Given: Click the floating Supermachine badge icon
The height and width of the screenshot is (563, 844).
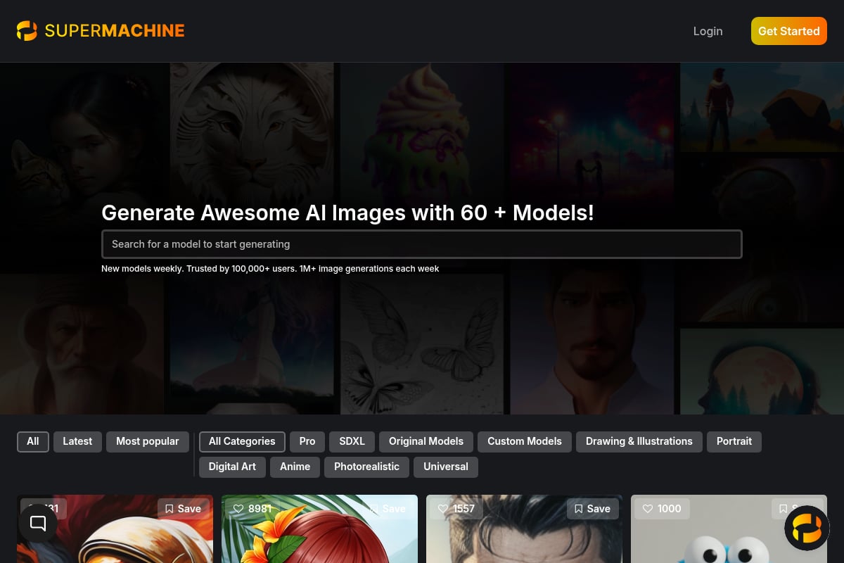Looking at the screenshot, I should click(807, 528).
